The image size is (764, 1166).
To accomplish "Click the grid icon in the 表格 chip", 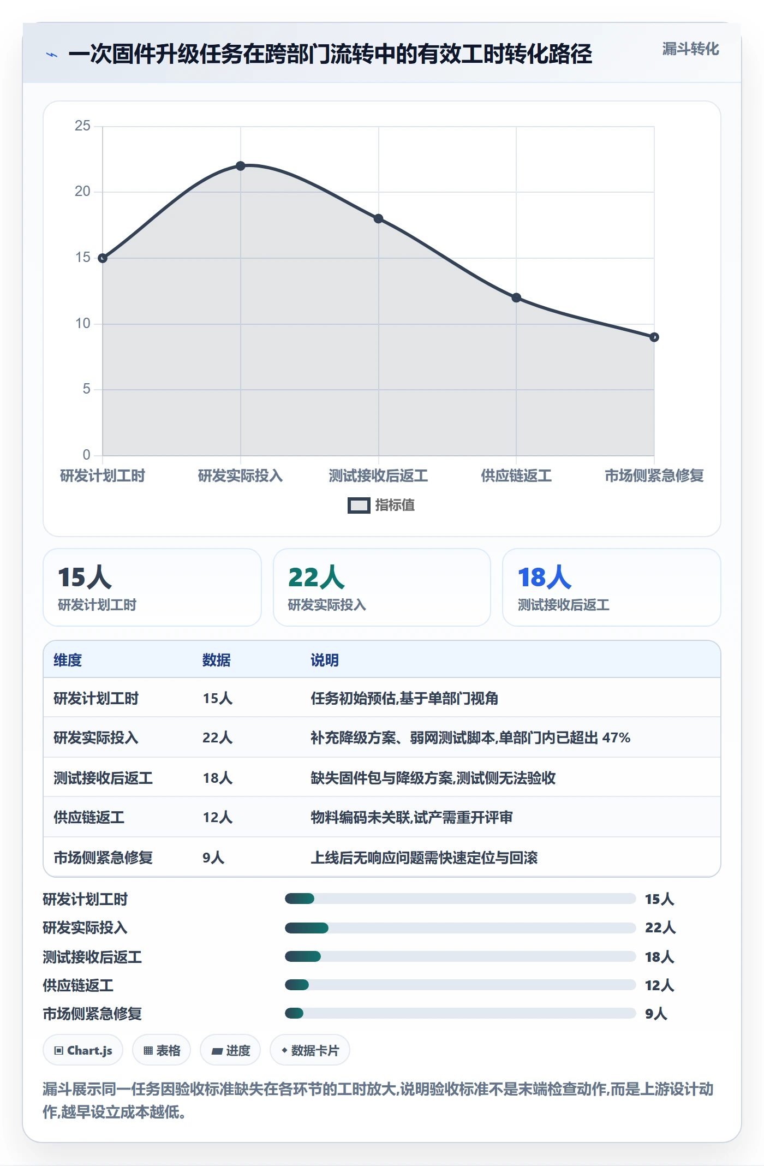I will [x=148, y=1051].
